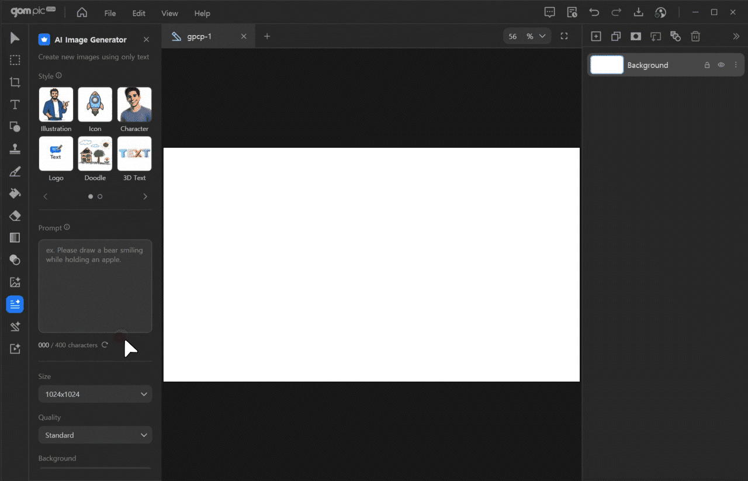Screen dimensions: 748x481
Task: Open the View menu
Action: [169, 13]
